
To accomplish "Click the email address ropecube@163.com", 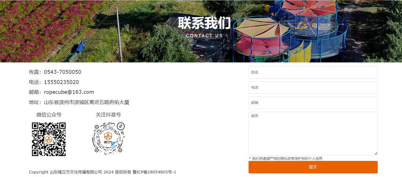I will point(69,92).
